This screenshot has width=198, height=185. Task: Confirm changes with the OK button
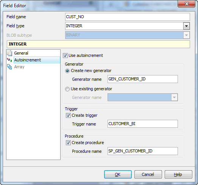pos(118,174)
